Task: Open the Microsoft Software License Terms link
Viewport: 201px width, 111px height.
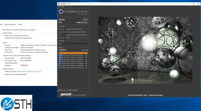Action: point(29,72)
